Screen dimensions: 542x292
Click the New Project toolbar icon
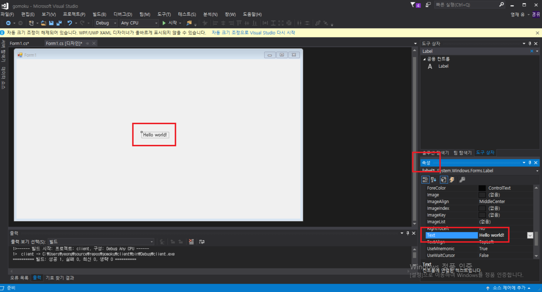coord(31,23)
